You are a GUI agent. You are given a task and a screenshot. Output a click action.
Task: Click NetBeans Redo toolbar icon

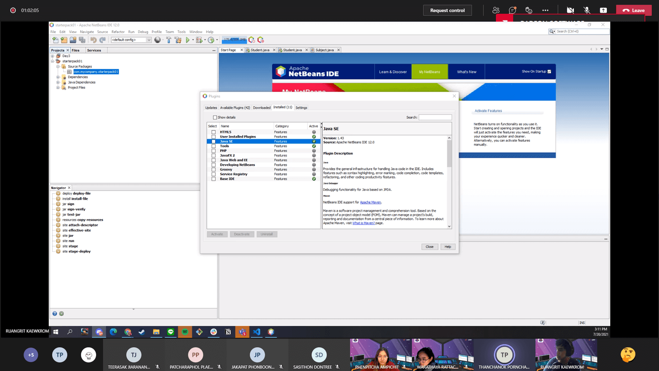click(x=102, y=40)
